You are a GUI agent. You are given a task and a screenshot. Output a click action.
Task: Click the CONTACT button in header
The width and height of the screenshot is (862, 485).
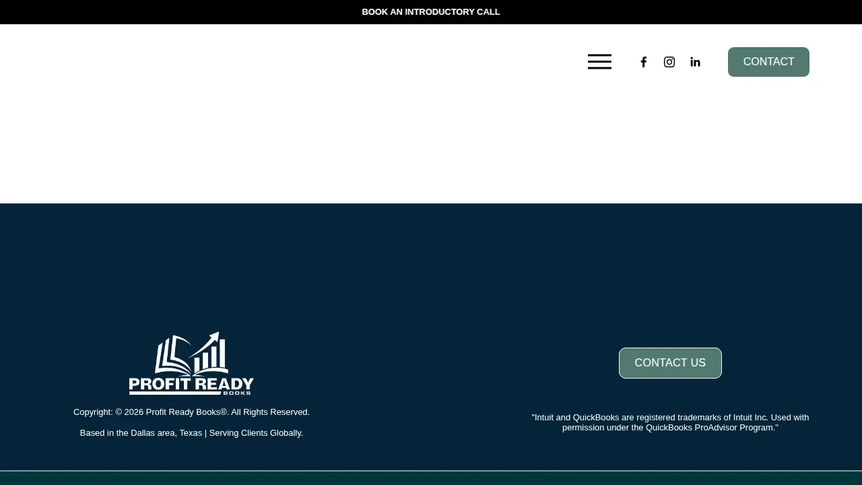[768, 62]
